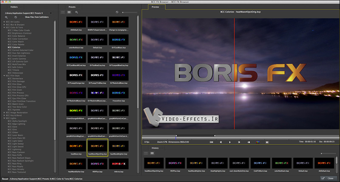Select the heatWaveBrighter.bsp preset in Presets panel
This screenshot has width=340, height=182.
[x=119, y=146]
